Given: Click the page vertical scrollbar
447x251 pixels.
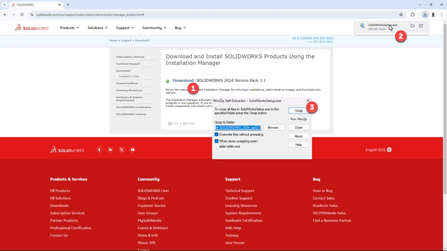Looking at the screenshot, I should 445,108.
